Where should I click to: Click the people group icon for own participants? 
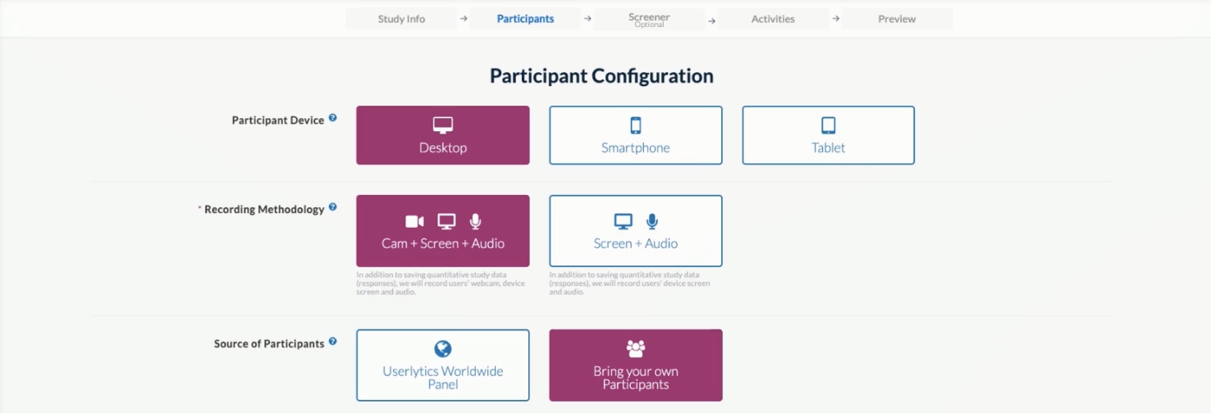point(636,349)
